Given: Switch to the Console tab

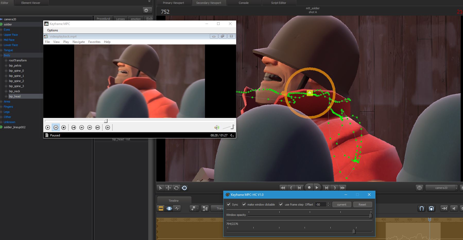Looking at the screenshot, I should pos(244,3).
